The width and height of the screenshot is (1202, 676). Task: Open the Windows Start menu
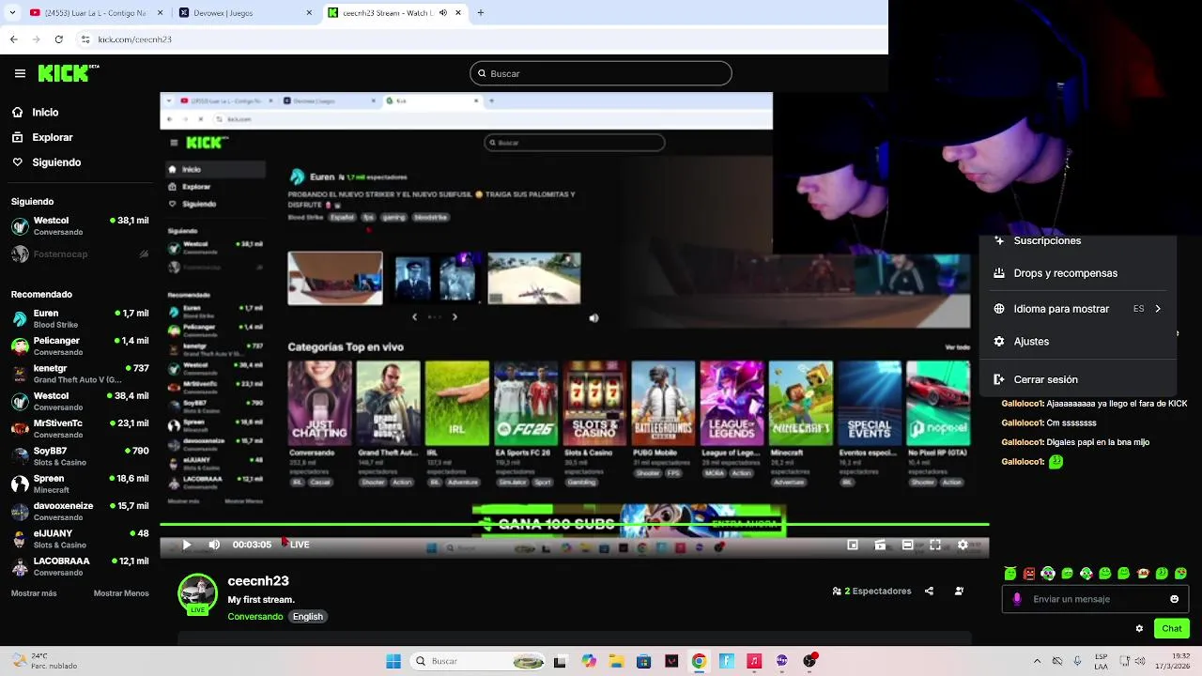pos(393,661)
